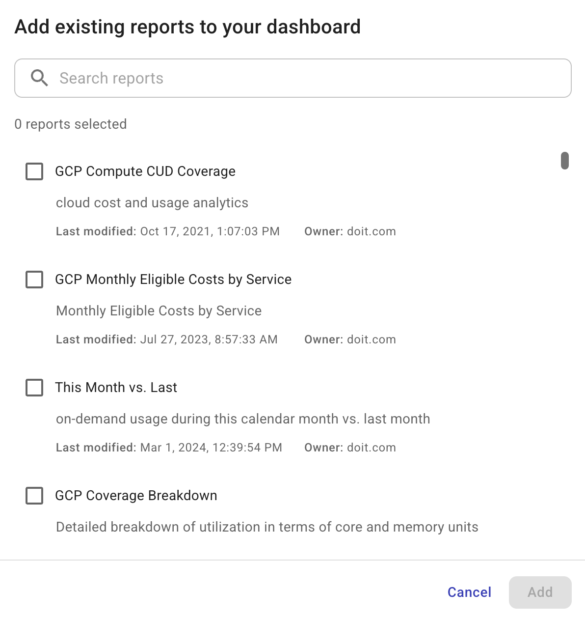Image resolution: width=585 pixels, height=619 pixels.
Task: Select the GCP Monthly Eligible Costs by Service report
Action: coord(34,280)
